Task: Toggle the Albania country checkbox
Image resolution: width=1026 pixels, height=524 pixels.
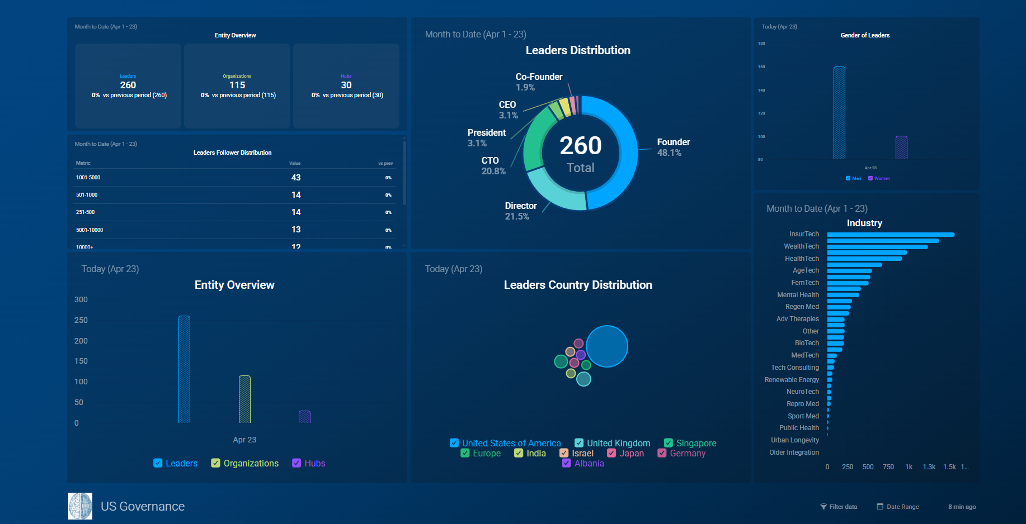Action: [x=567, y=463]
